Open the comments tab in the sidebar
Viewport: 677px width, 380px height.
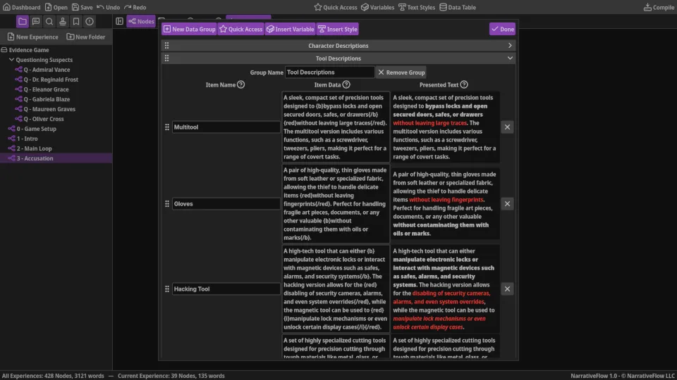point(36,22)
